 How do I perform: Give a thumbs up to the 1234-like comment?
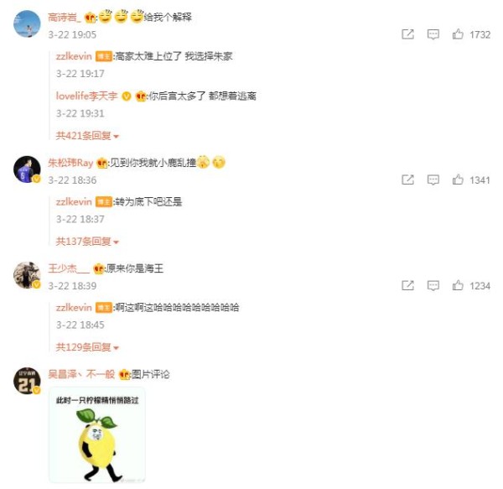coord(458,285)
